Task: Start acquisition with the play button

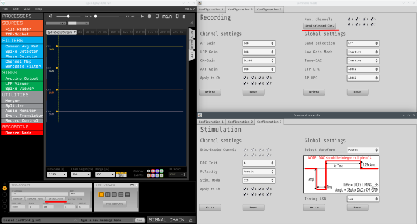Action: (142, 16)
